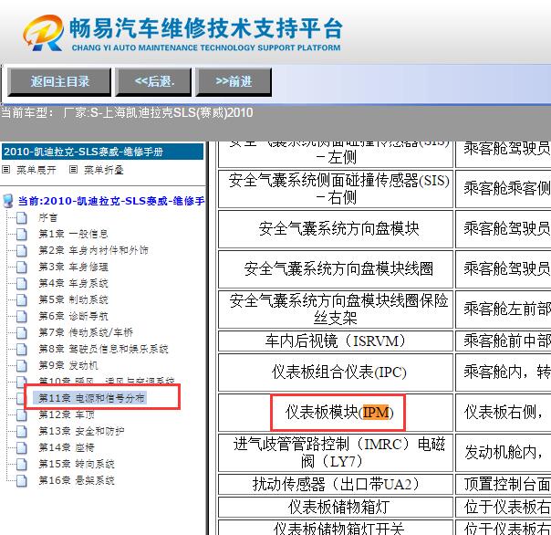Open 第4章 车身系统
Image resolution: width=551 pixels, height=535 pixels.
tap(73, 283)
